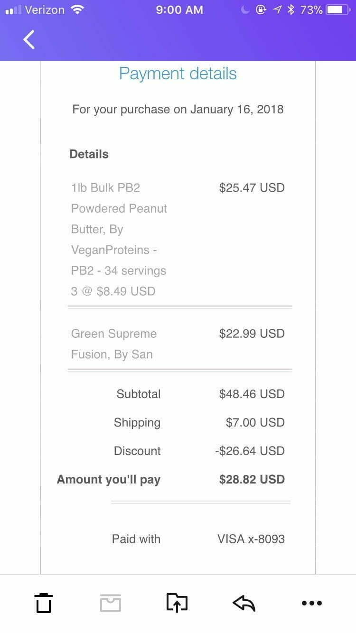
Task: Tap the Do Not Disturb moon icon
Action: point(245,10)
